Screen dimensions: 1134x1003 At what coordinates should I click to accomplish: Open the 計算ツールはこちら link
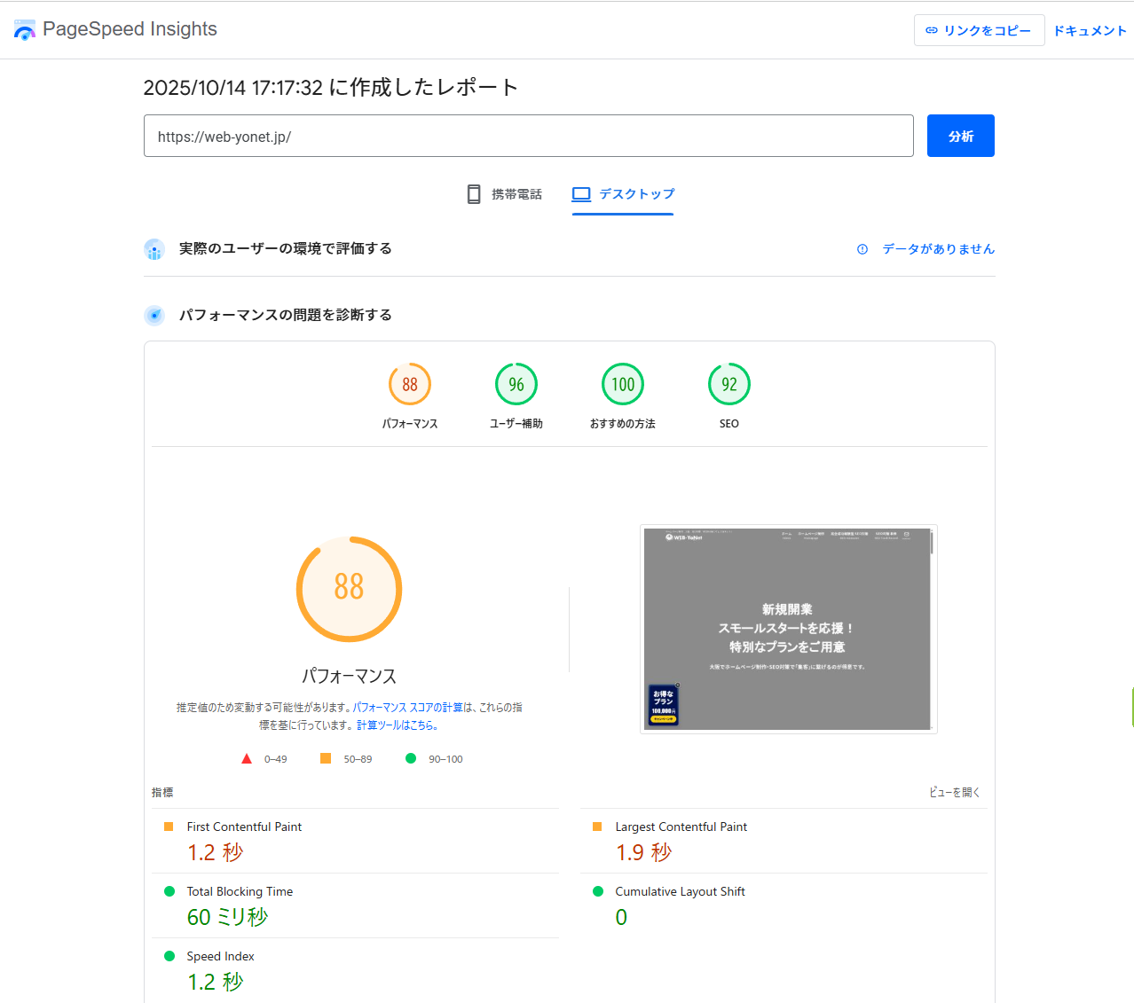coord(398,725)
